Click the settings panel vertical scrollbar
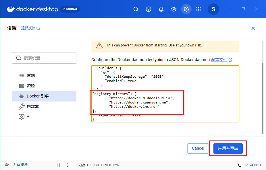Image resolution: width=266 pixels, height=170 pixels. pos(263,98)
